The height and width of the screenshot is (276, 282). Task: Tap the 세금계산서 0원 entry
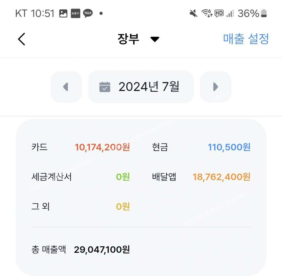(x=81, y=177)
